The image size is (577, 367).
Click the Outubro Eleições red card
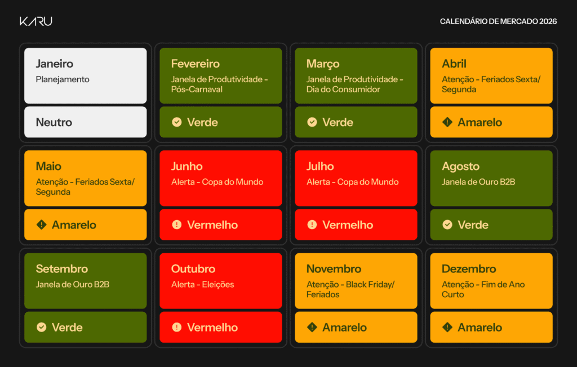221,280
